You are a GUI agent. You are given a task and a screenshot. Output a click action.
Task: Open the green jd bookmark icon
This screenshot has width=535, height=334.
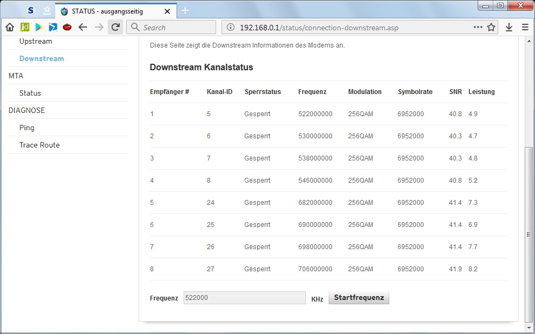pyautogui.click(x=24, y=27)
